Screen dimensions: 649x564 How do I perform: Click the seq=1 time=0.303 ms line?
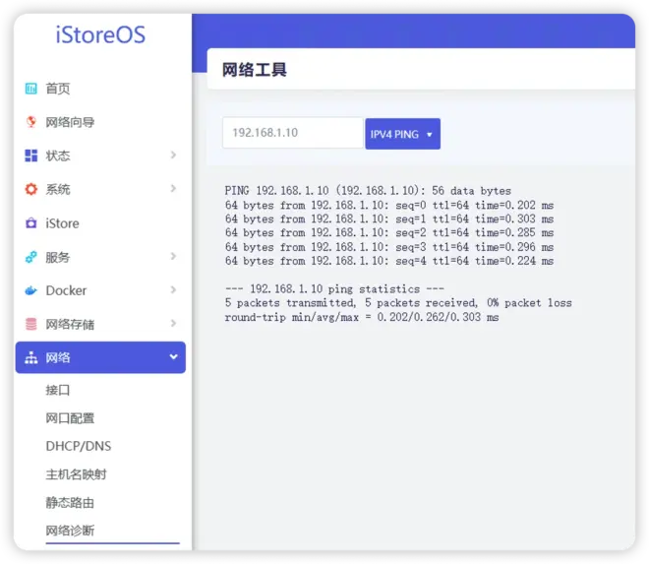point(389,219)
